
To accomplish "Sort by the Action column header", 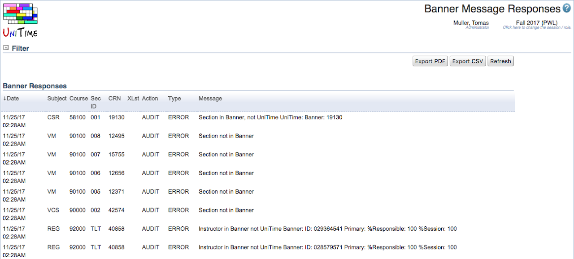I will tap(150, 99).
